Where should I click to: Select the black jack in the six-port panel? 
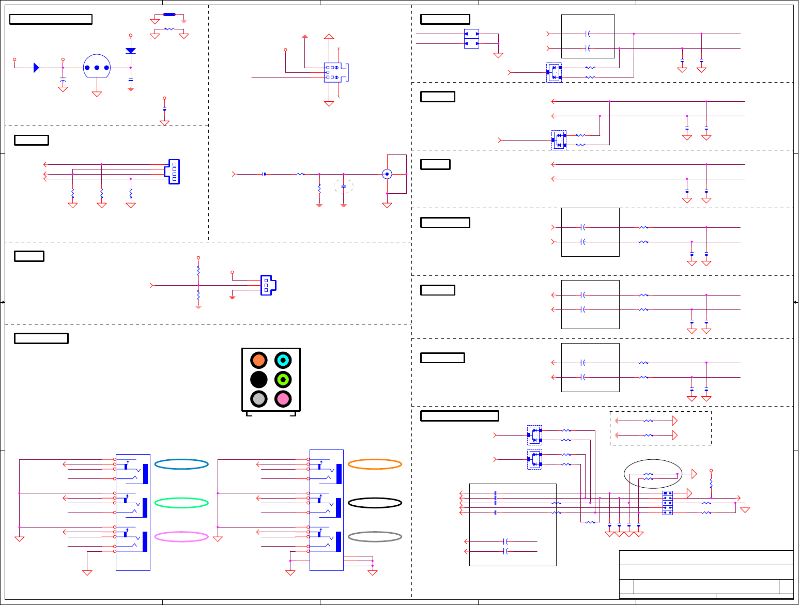tap(259, 380)
